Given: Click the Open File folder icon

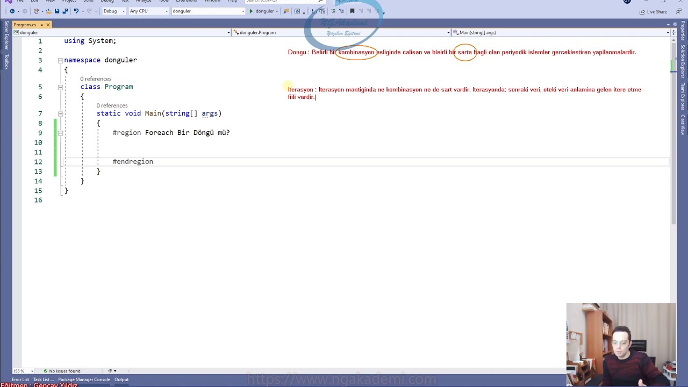Looking at the screenshot, I should [x=48, y=11].
